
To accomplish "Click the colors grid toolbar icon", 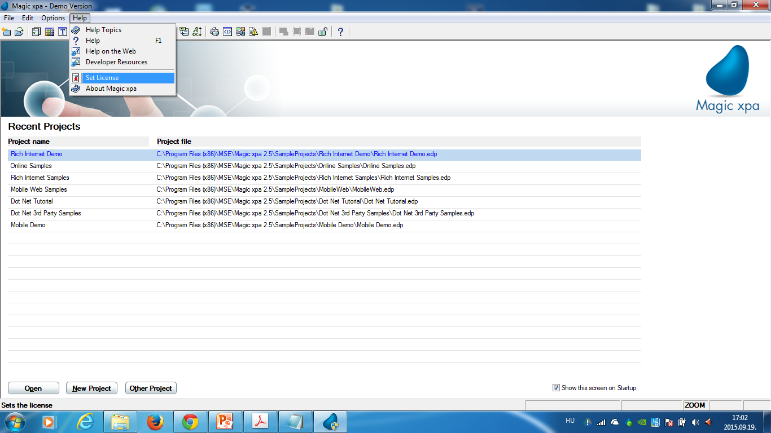I will click(50, 32).
